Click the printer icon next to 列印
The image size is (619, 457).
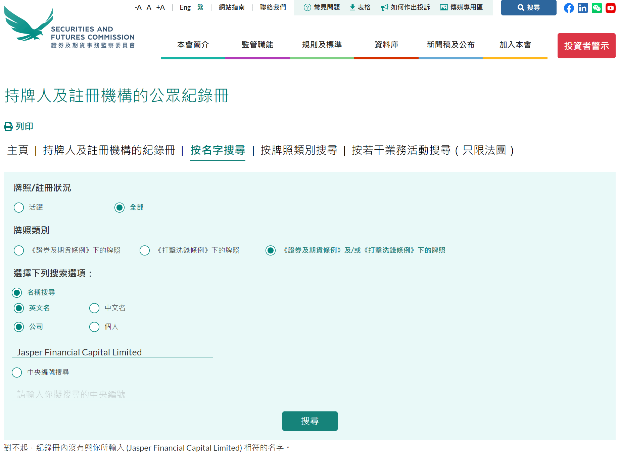coord(8,126)
